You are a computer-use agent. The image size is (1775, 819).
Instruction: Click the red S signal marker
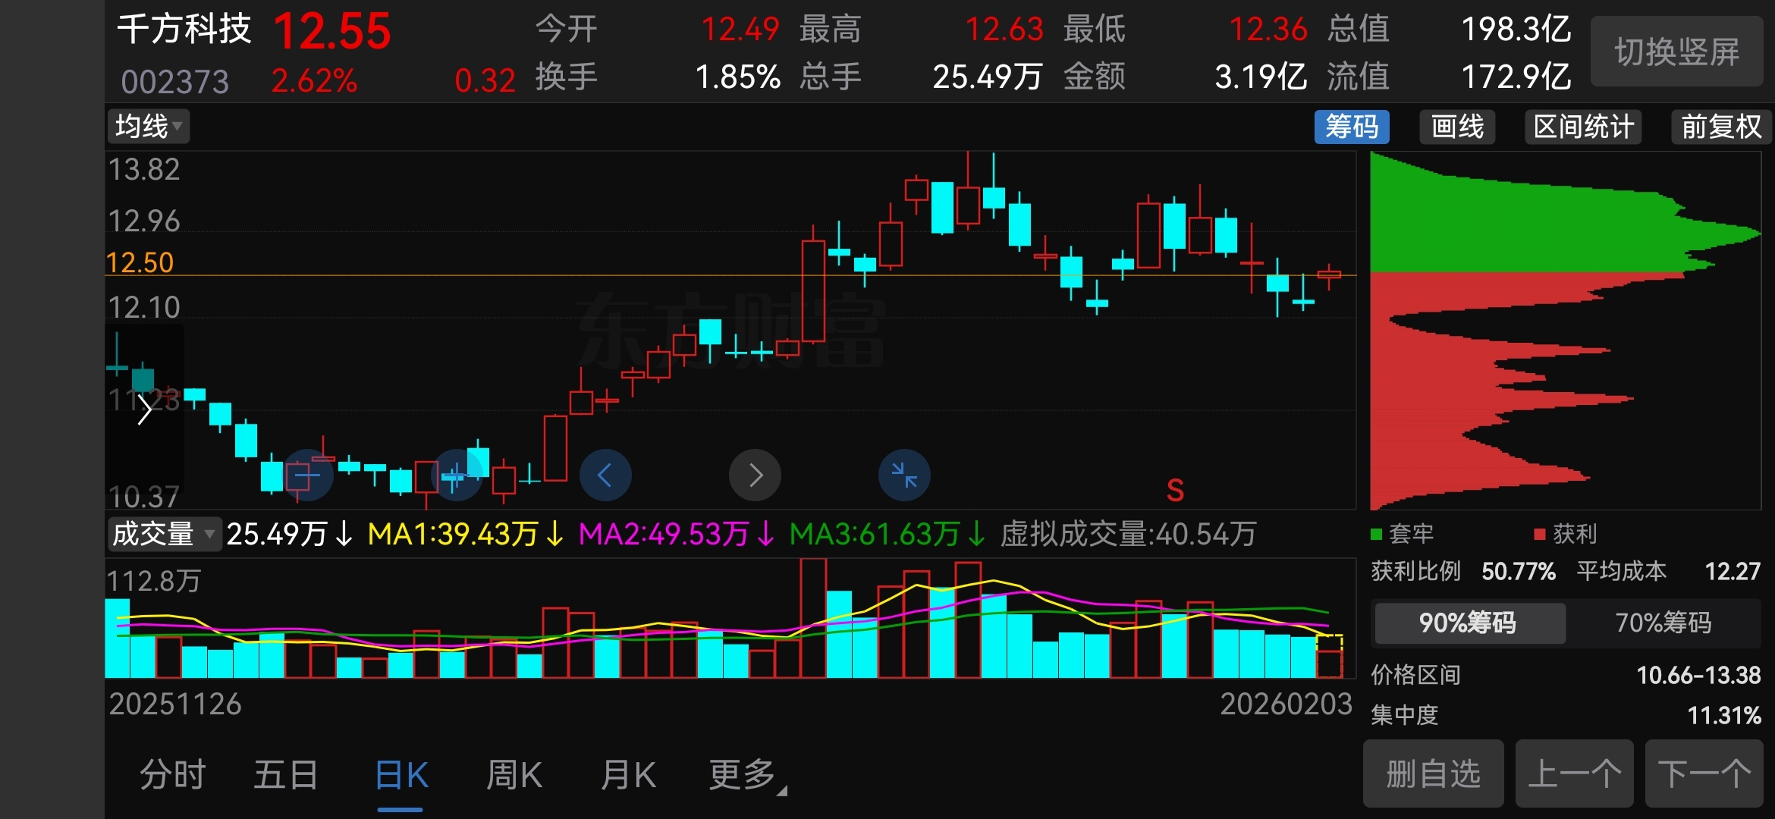pyautogui.click(x=1175, y=491)
